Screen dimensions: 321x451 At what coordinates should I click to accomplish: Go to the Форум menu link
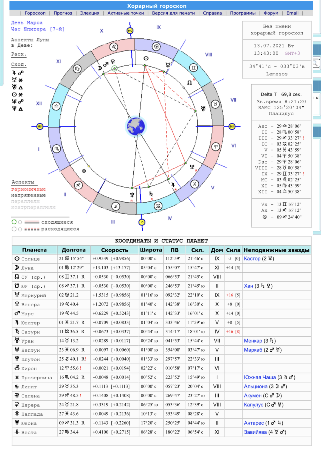[x=271, y=13]
